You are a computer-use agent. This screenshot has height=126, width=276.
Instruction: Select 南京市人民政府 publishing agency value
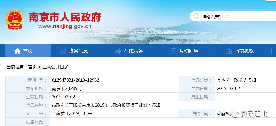(x=67, y=88)
